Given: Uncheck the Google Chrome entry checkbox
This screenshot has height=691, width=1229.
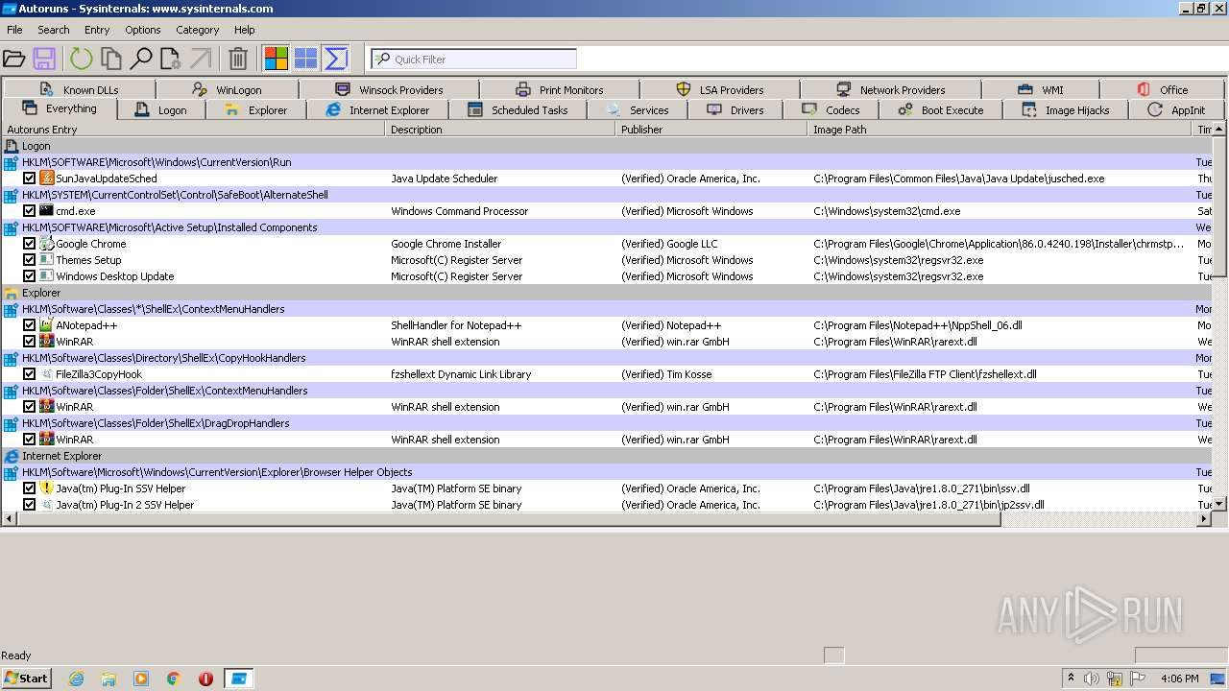Looking at the screenshot, I should pyautogui.click(x=30, y=244).
